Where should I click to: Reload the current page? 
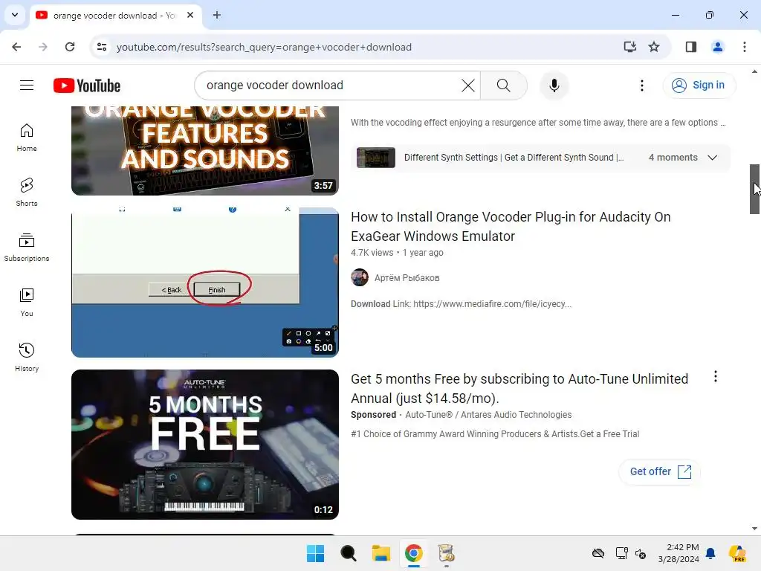click(70, 47)
